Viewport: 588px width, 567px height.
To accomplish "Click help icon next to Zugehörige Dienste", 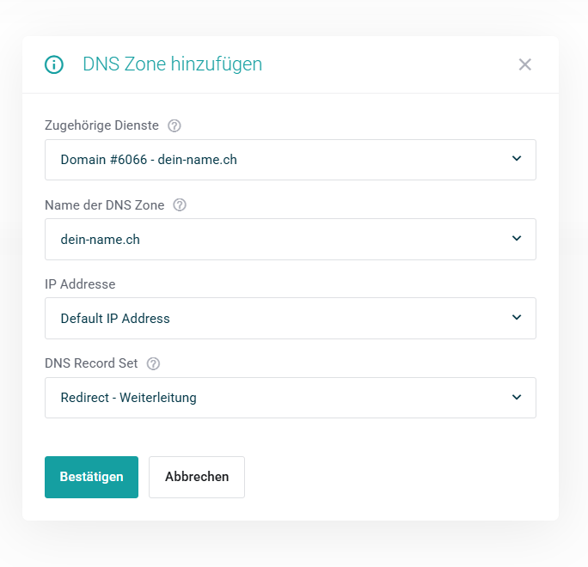I will pos(175,125).
